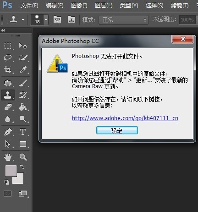Open the 图像(I) menu
Image resolution: width=198 pixels, height=212 pixels.
tap(79, 5)
